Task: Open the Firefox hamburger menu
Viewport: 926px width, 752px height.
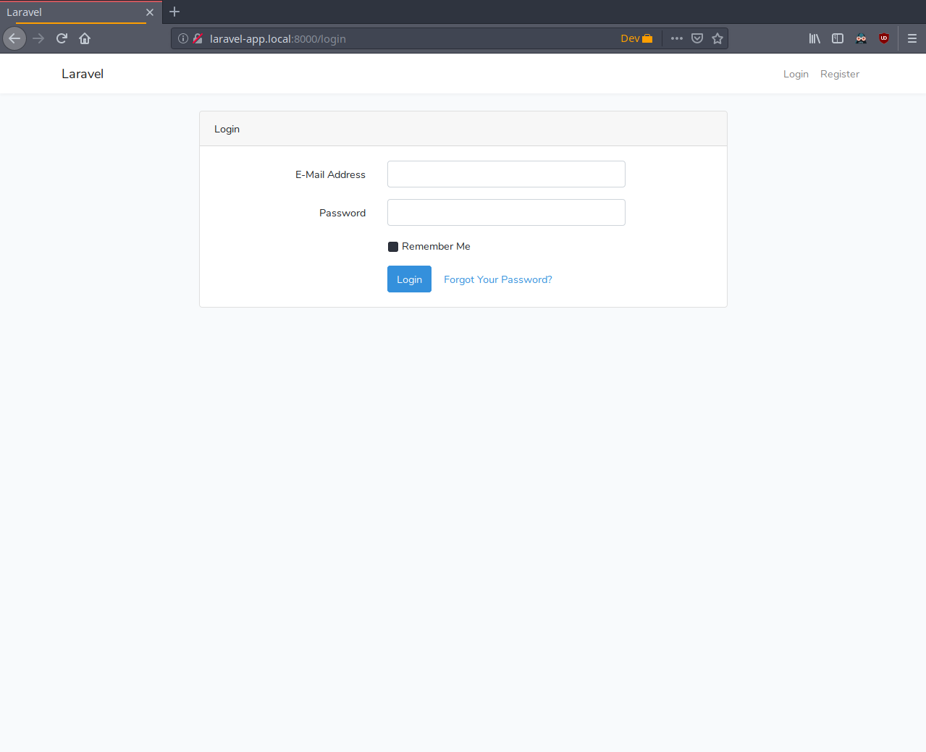Action: (912, 38)
